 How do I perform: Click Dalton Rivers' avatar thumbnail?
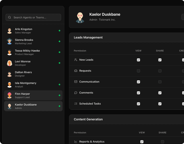pos(9,74)
